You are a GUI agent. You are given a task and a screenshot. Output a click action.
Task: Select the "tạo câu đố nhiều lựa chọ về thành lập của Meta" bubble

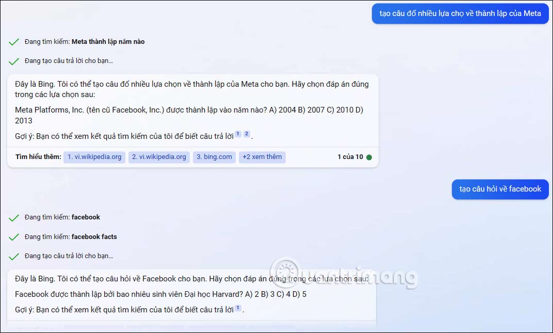pos(460,14)
